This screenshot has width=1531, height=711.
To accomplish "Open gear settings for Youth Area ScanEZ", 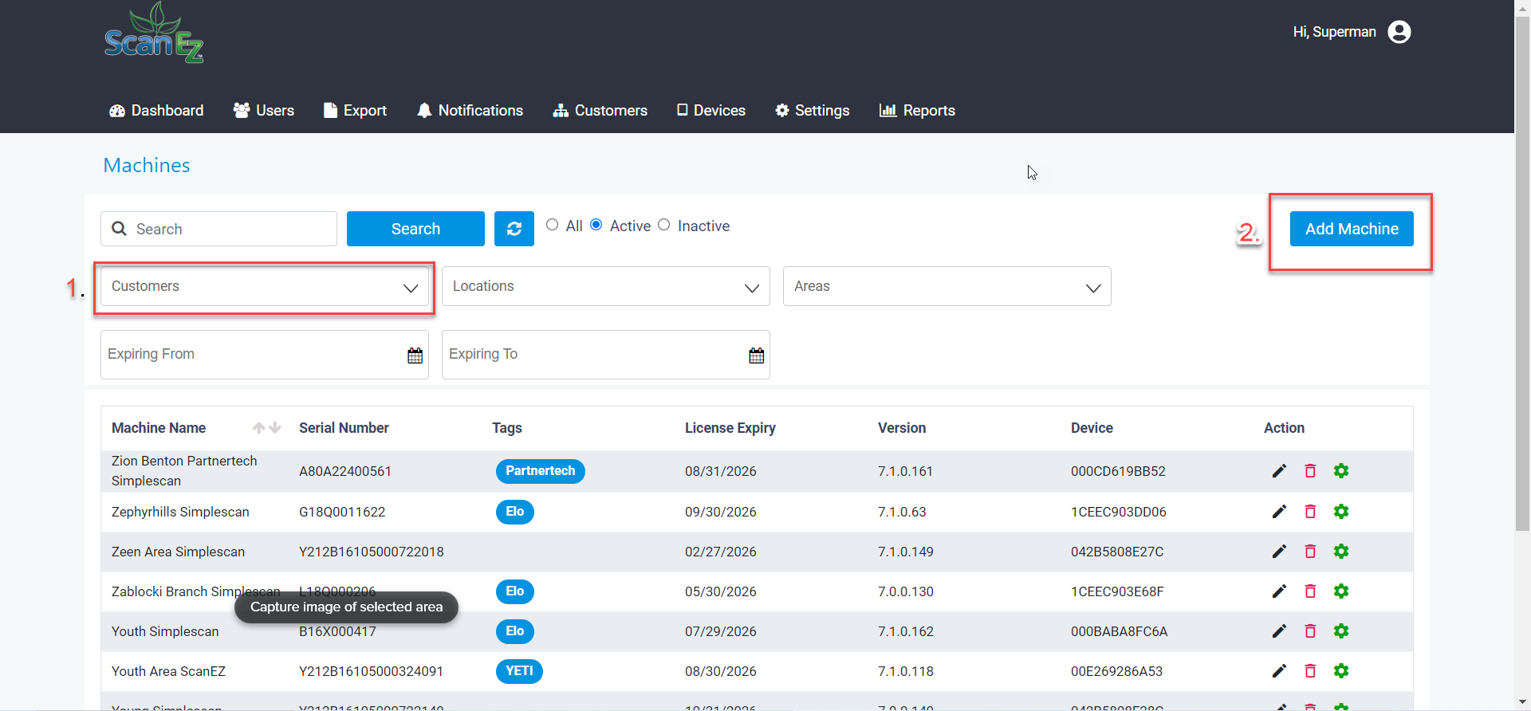I will point(1341,671).
